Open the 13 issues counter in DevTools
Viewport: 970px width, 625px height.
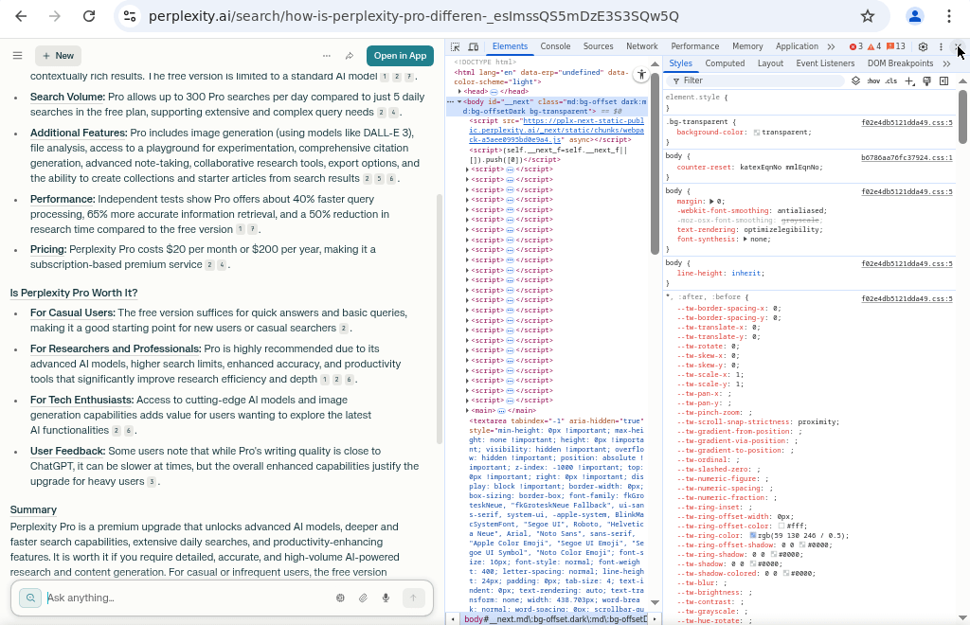pos(896,46)
